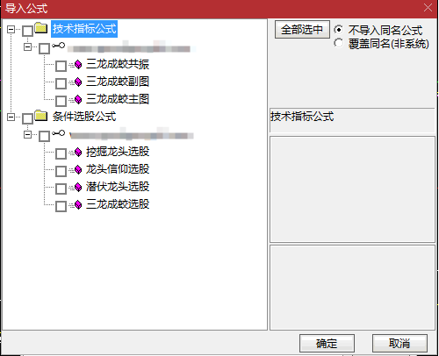Click the magenta diamond icon beside 潜伏龙头选股
Image resolution: width=439 pixels, height=356 pixels.
tap(78, 187)
